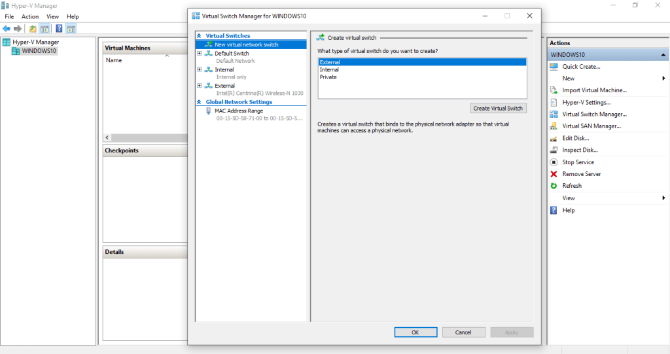The width and height of the screenshot is (670, 354).
Task: Click the green Refresh icon
Action: [554, 186]
